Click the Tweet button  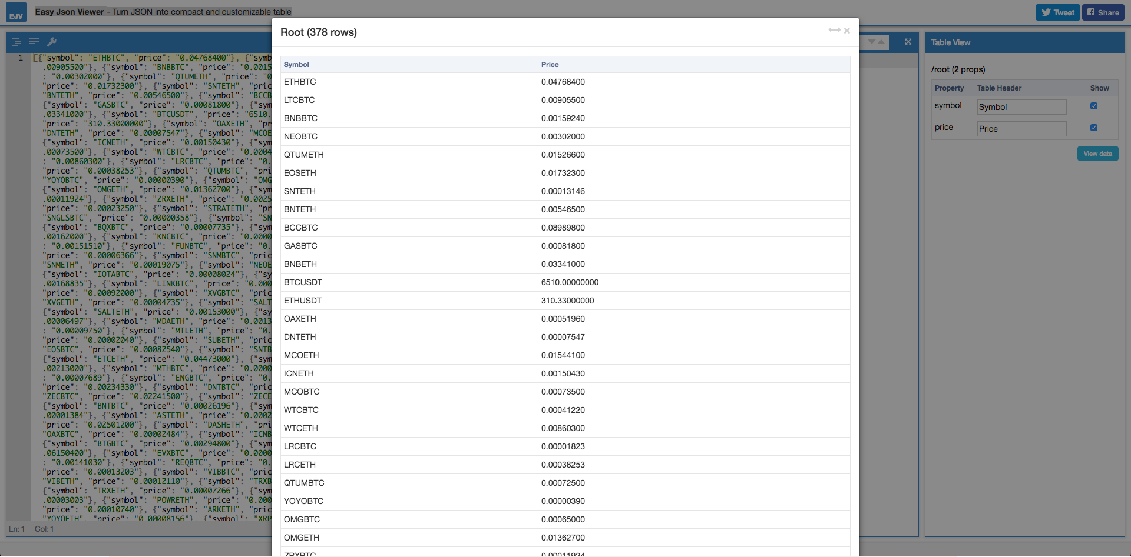tap(1057, 12)
